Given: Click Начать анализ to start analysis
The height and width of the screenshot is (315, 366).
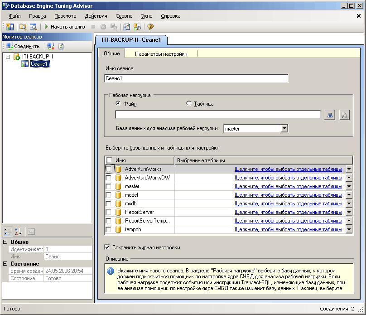Looking at the screenshot, I should tap(64, 27).
